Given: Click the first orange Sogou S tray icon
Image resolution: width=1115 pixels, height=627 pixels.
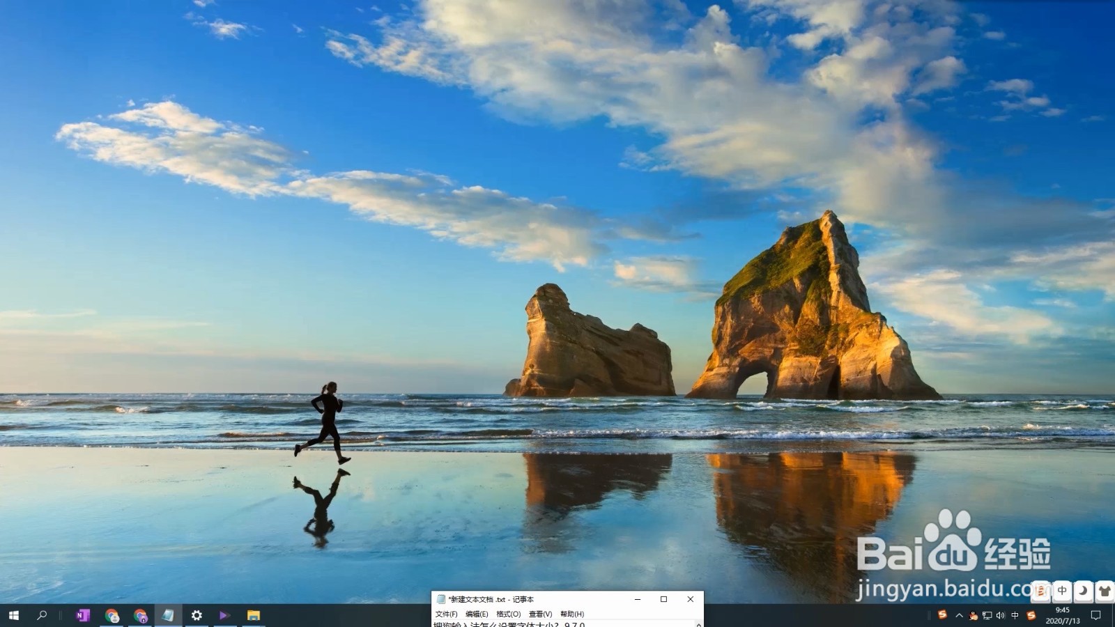Looking at the screenshot, I should [x=942, y=614].
